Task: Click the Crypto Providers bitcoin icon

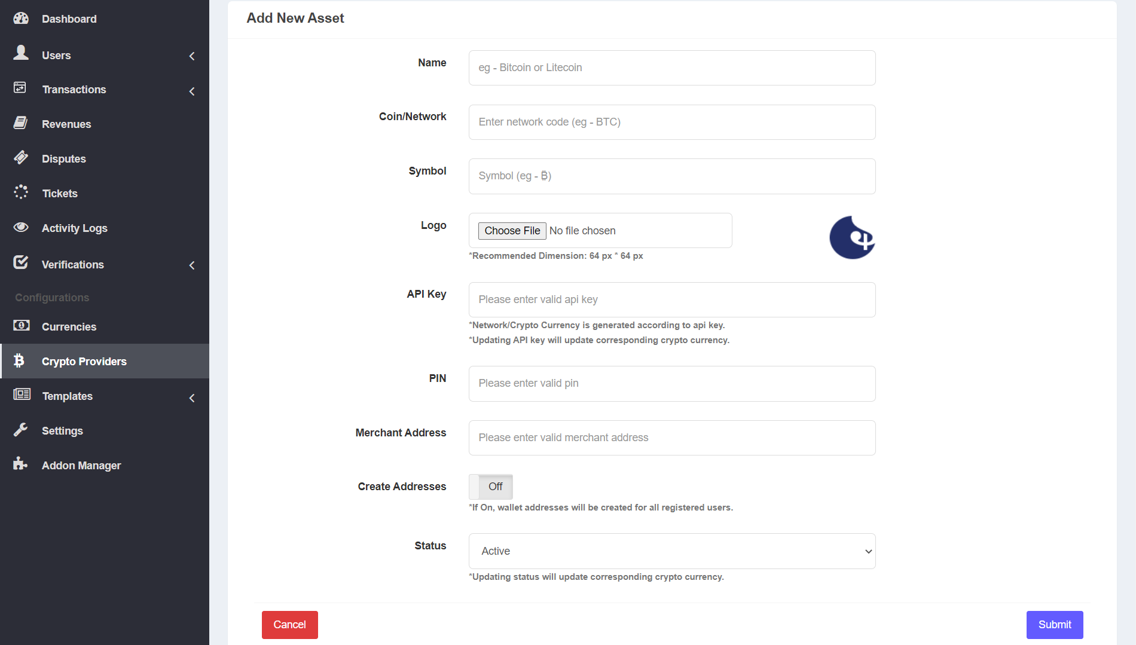Action: [19, 360]
